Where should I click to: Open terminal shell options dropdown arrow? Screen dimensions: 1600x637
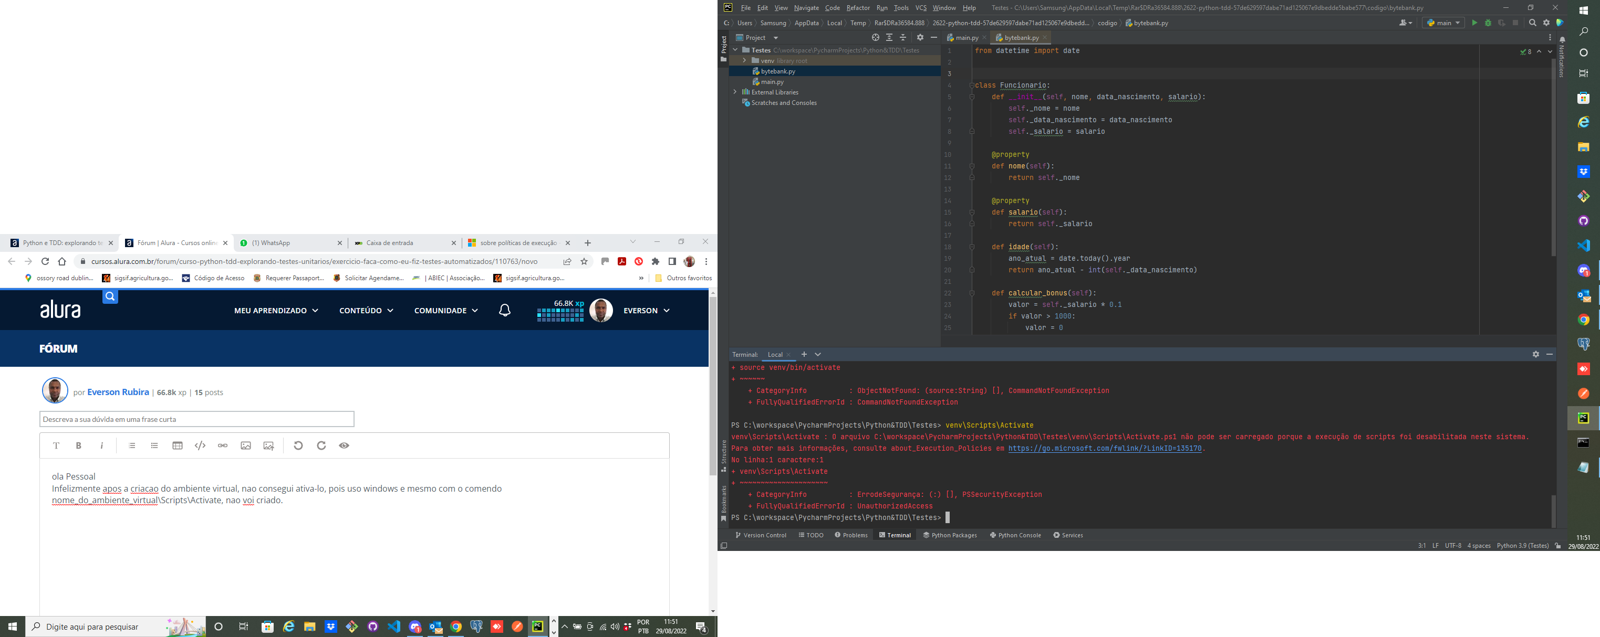818,354
